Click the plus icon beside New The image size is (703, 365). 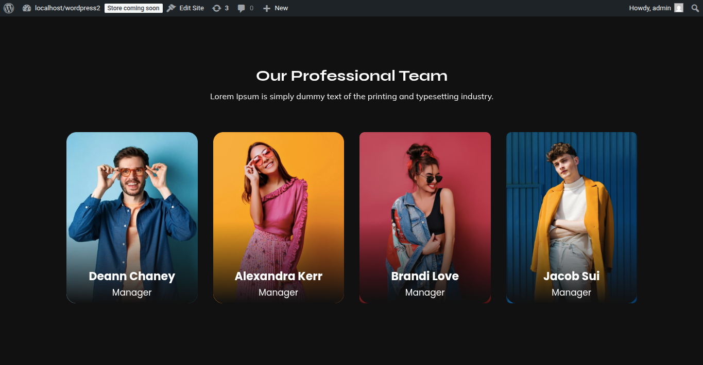[267, 8]
